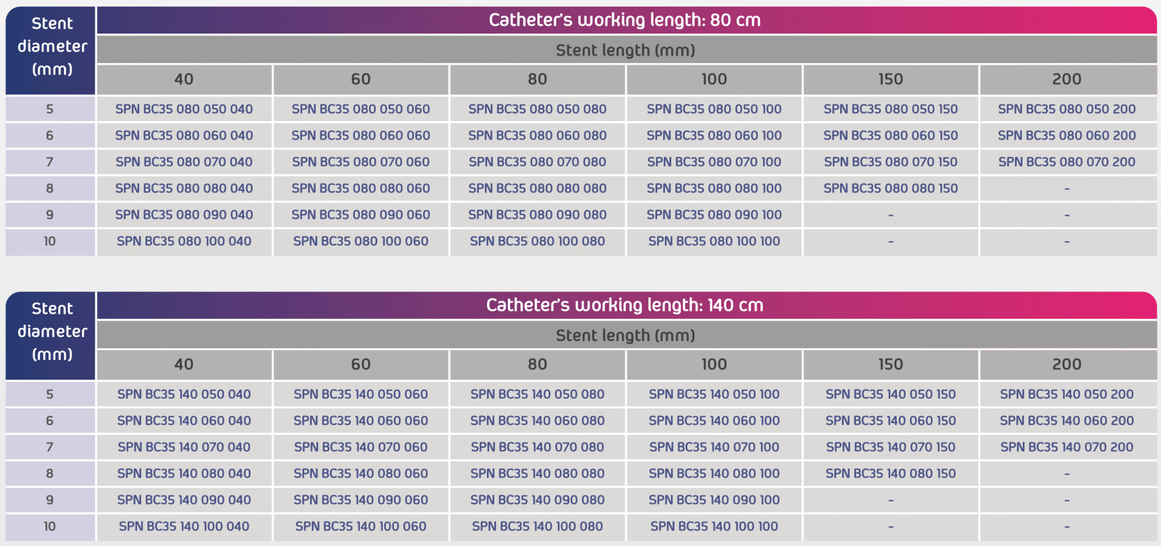Click the SPN BC35 140 100 040 cell
The height and width of the screenshot is (546, 1161).
184,526
